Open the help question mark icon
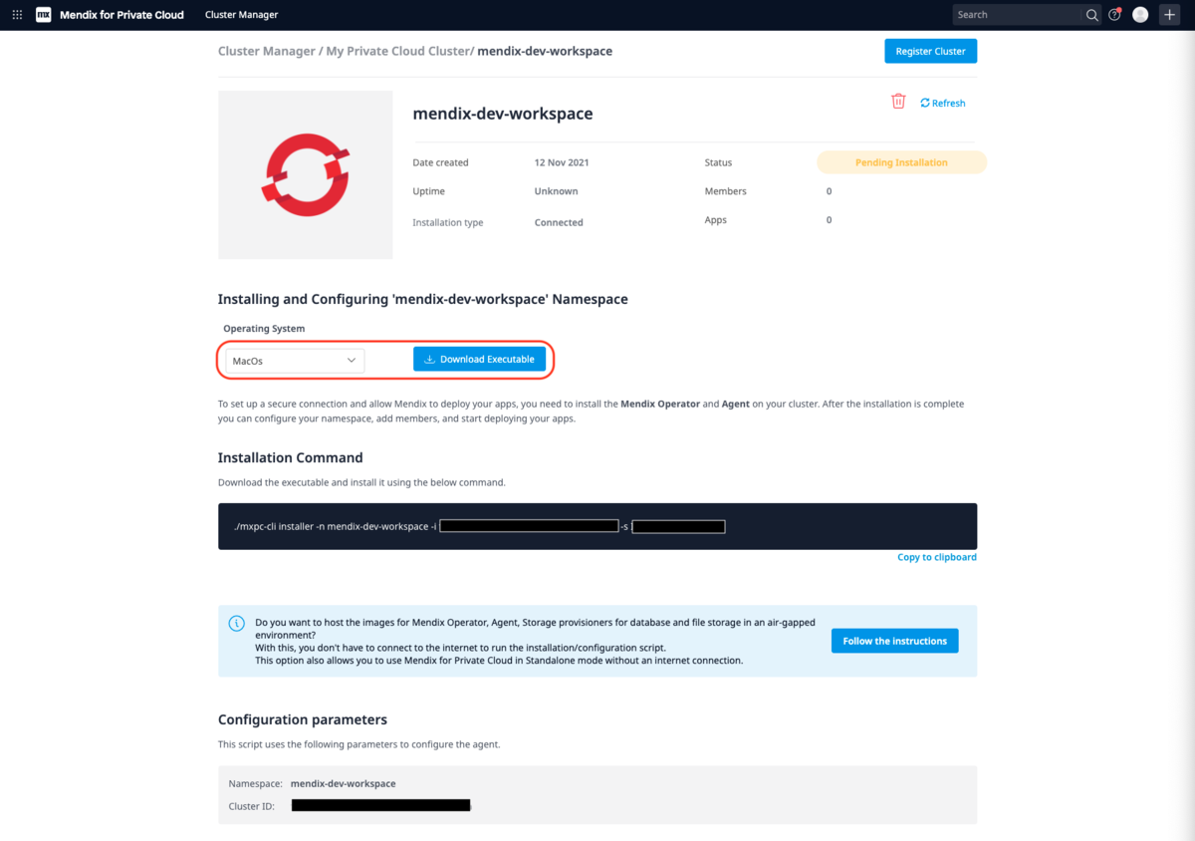1195x841 pixels. pyautogui.click(x=1114, y=15)
